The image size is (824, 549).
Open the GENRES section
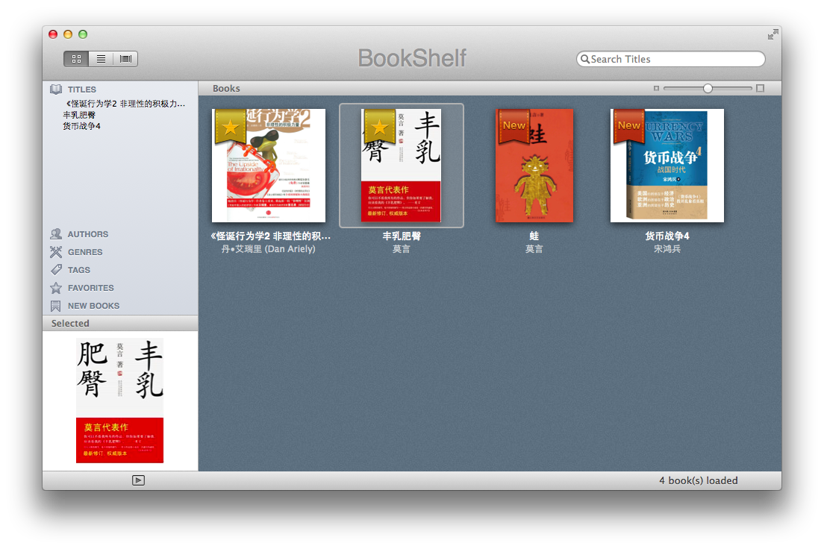click(x=85, y=252)
